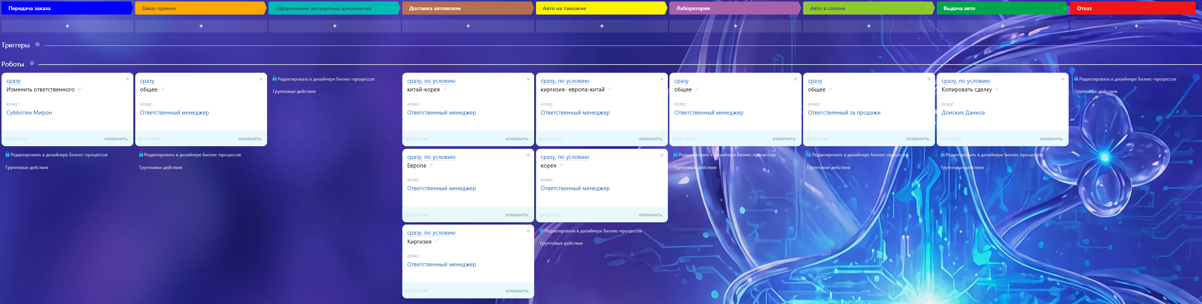Viewport: 1202px width, 304px height.
Task: Open 'сразу, по условию' on китай-корея robot
Action: (431, 81)
